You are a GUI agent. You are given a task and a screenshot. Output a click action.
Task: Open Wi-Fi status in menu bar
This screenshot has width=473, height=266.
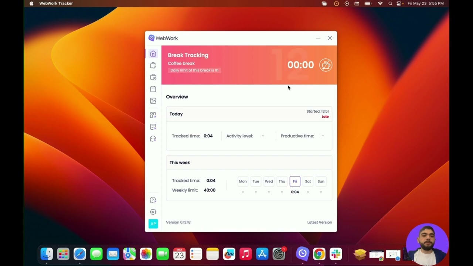380,3
